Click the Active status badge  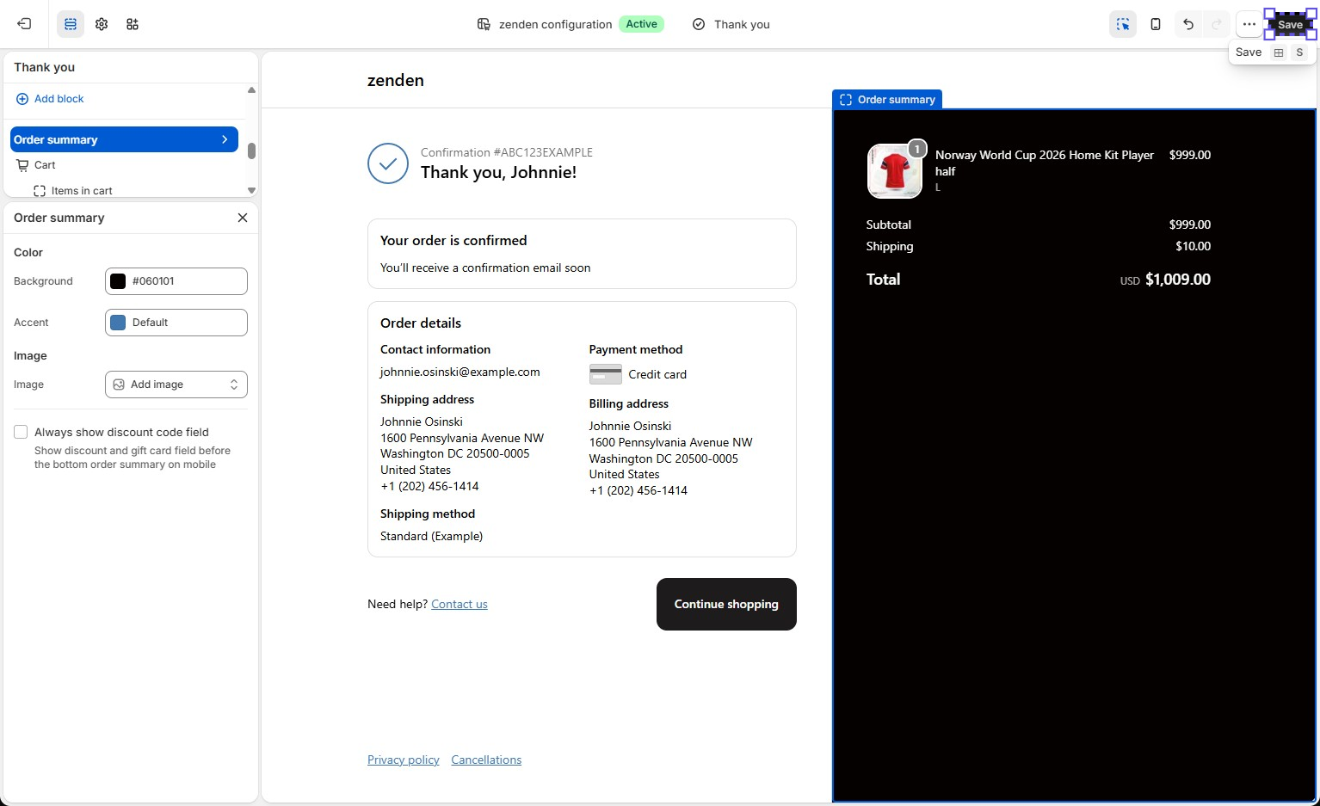coord(641,24)
